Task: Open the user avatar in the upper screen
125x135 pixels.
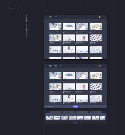Action: pos(99,17)
